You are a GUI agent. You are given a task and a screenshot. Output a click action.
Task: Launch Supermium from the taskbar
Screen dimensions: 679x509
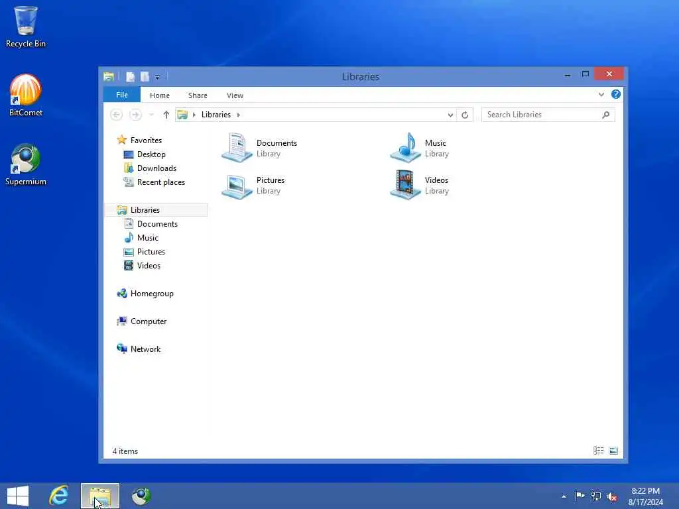pyautogui.click(x=141, y=496)
